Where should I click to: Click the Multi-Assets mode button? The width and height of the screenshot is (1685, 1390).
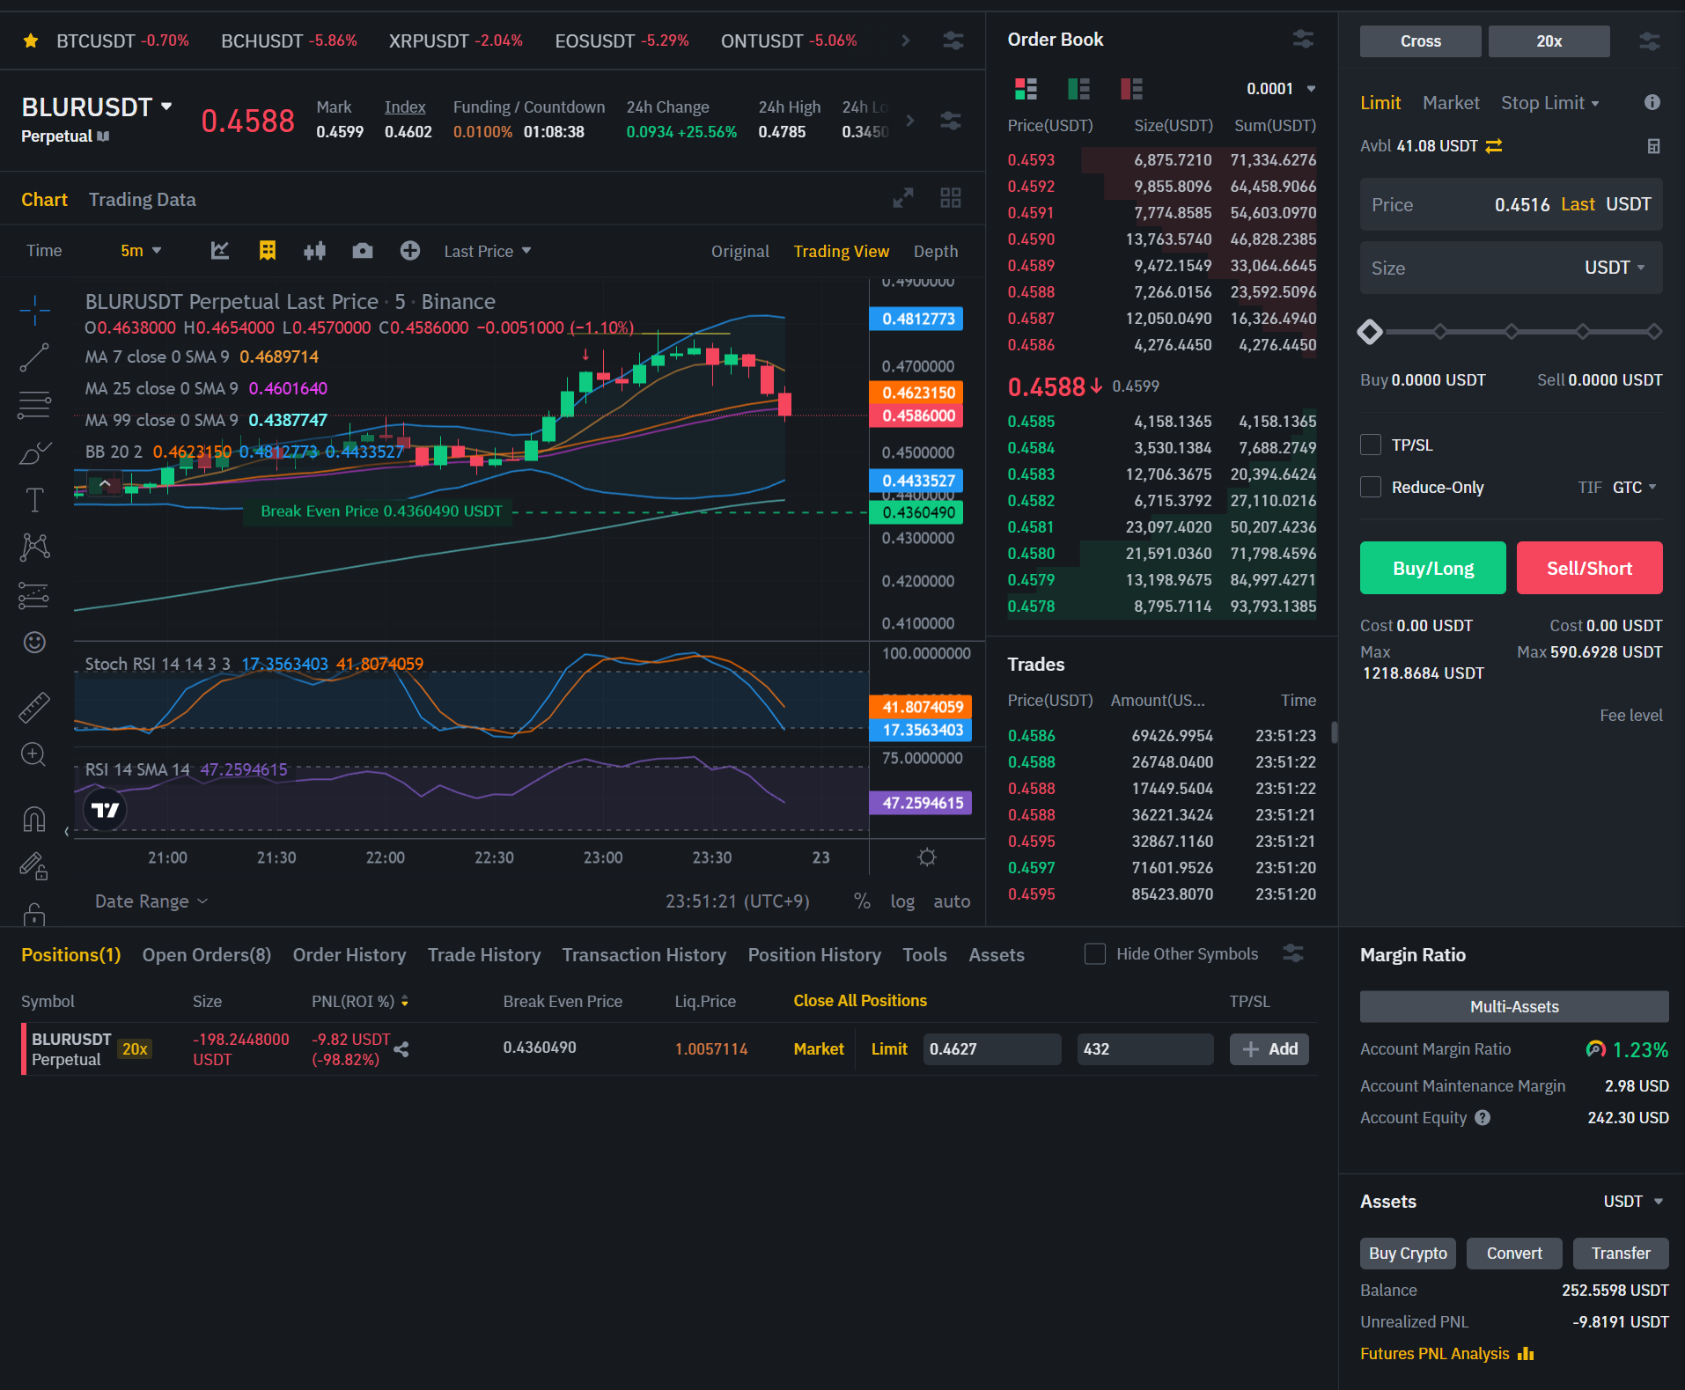(x=1514, y=1006)
